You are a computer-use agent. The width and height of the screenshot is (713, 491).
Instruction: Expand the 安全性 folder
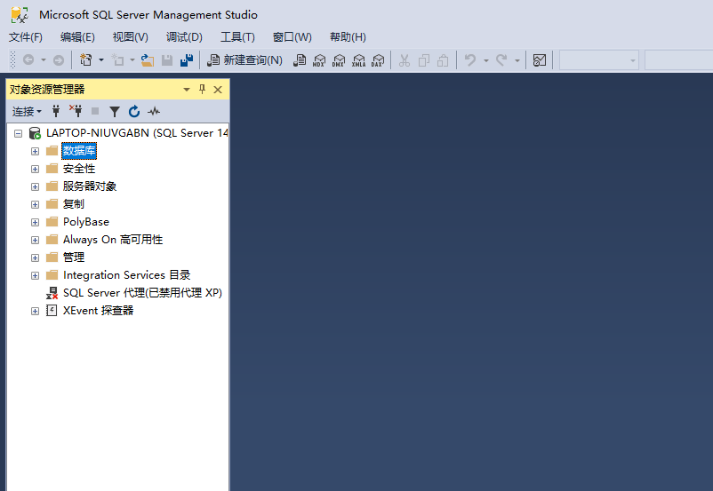pyautogui.click(x=35, y=169)
